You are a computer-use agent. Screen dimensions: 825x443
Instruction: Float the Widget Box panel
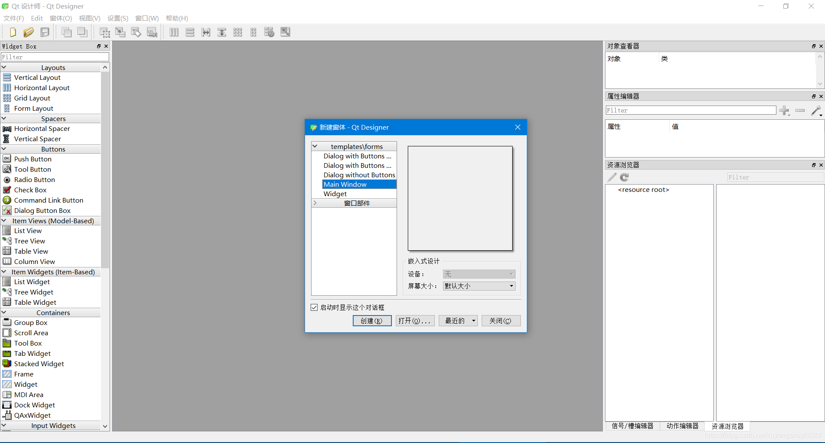(x=99, y=46)
